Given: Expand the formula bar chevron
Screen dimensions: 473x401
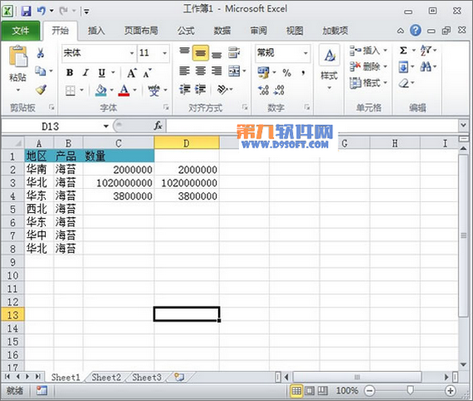Looking at the screenshot, I should click(x=463, y=124).
